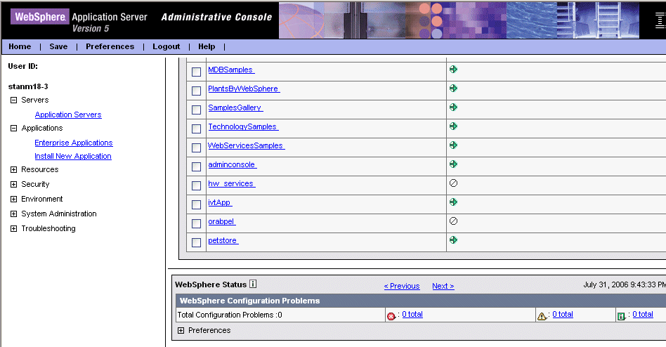Expand the Environment tree node

click(13, 199)
